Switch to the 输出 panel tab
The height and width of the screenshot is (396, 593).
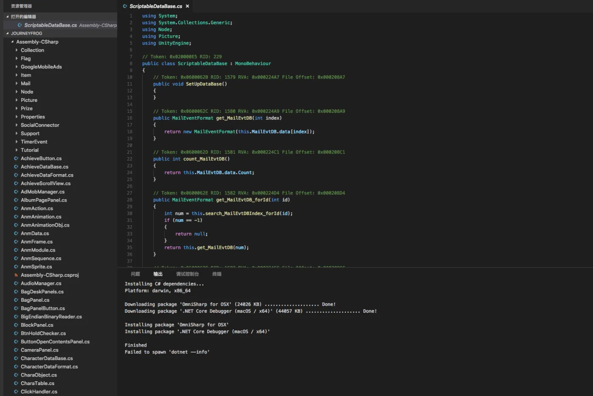click(x=158, y=274)
